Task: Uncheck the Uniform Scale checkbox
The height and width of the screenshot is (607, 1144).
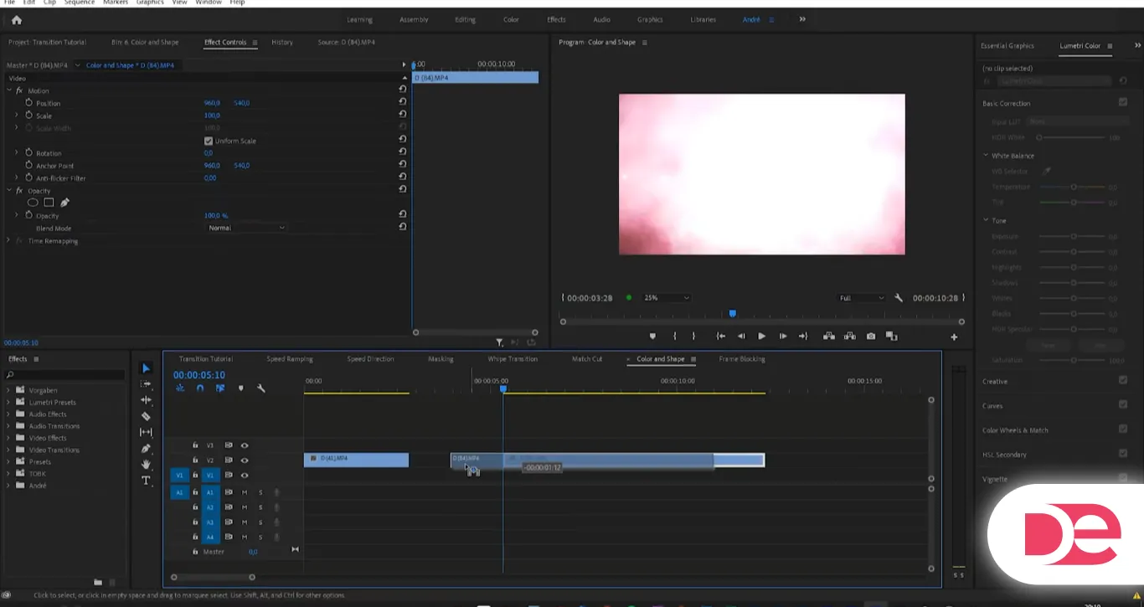Action: point(209,141)
